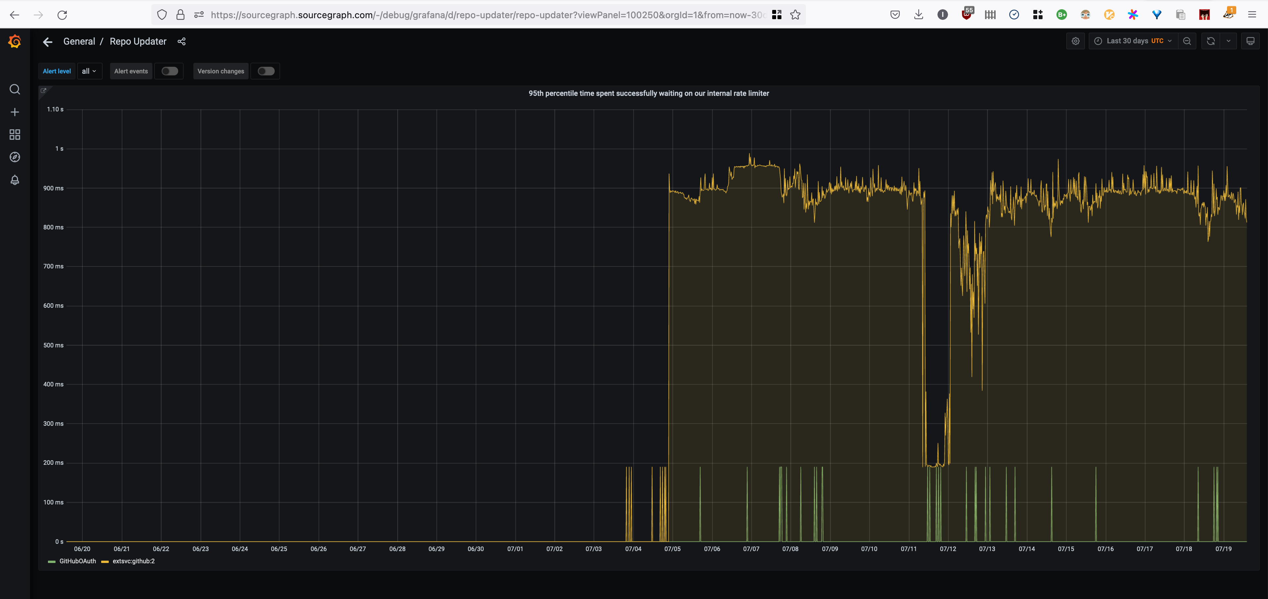Refresh the dashboard

[x=1211, y=41]
